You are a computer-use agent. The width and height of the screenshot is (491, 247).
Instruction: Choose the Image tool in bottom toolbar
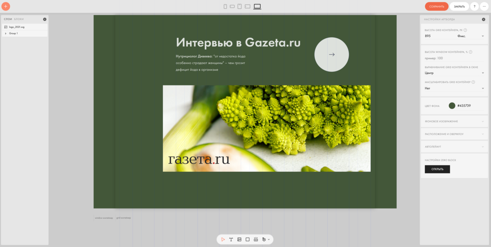(239, 239)
